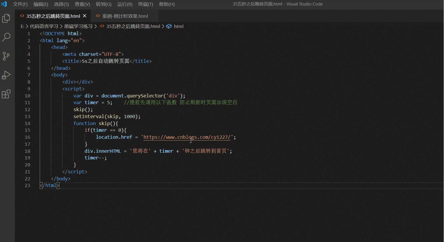Screen dimensions: 444x242
Task: Open the Search view in activity bar
Action: (6, 37)
